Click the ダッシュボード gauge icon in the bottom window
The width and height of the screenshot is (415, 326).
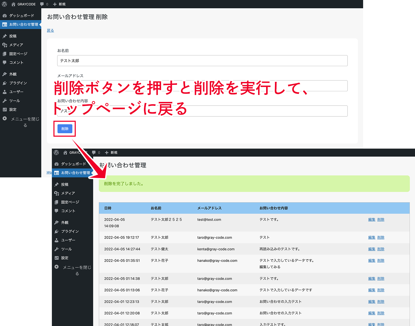pos(57,164)
